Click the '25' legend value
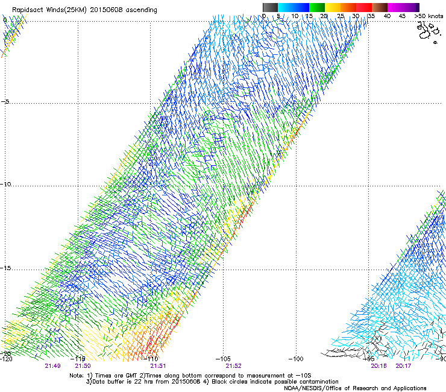Viewport: 446px width, 392px height. coord(341,16)
